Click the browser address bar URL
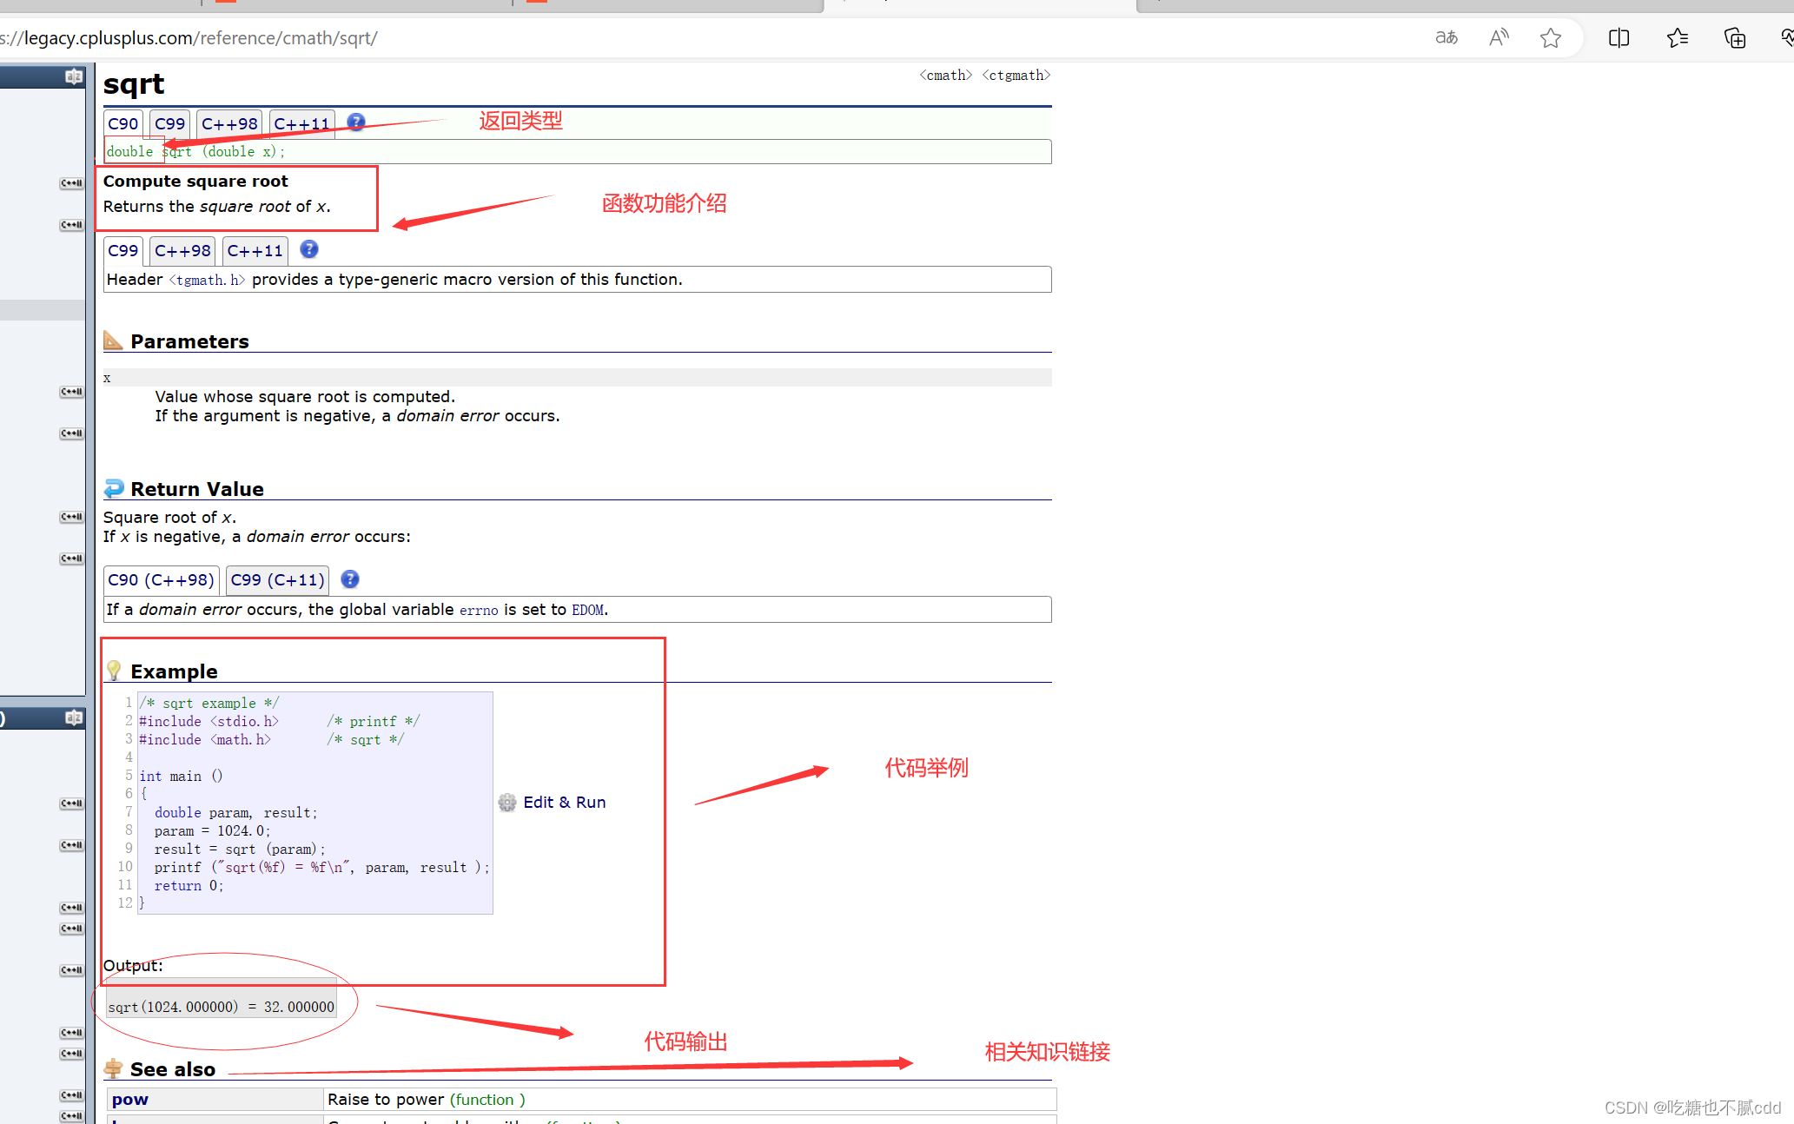Image resolution: width=1794 pixels, height=1124 pixels. point(189,38)
